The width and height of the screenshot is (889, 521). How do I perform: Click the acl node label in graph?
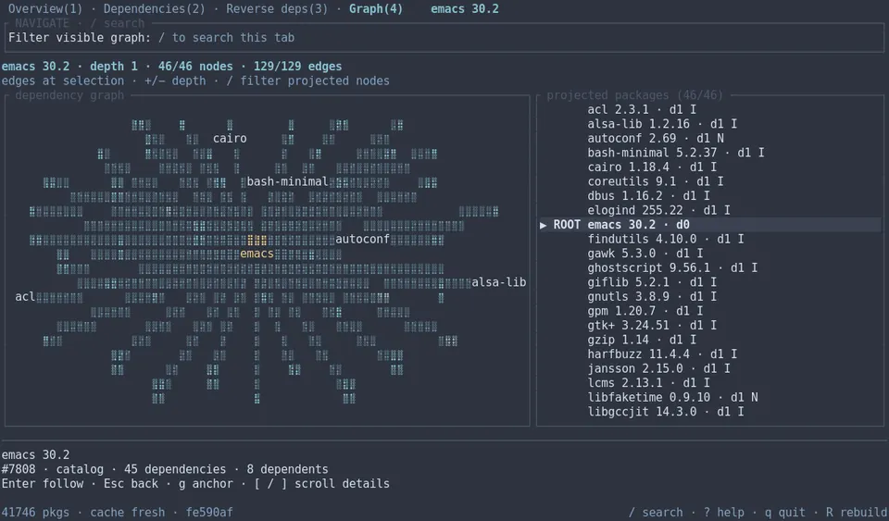tap(25, 297)
